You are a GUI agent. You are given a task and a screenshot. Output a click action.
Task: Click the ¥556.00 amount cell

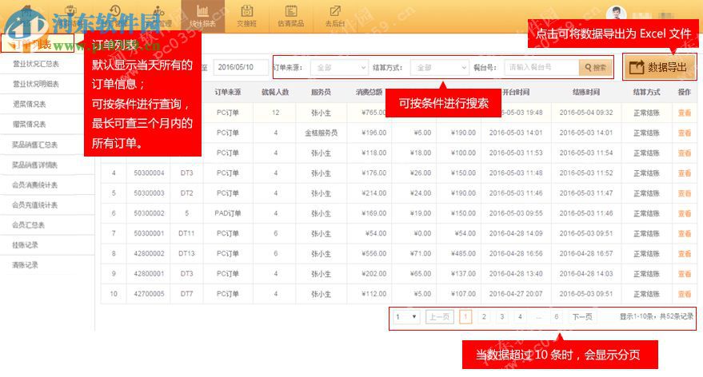[x=374, y=253]
